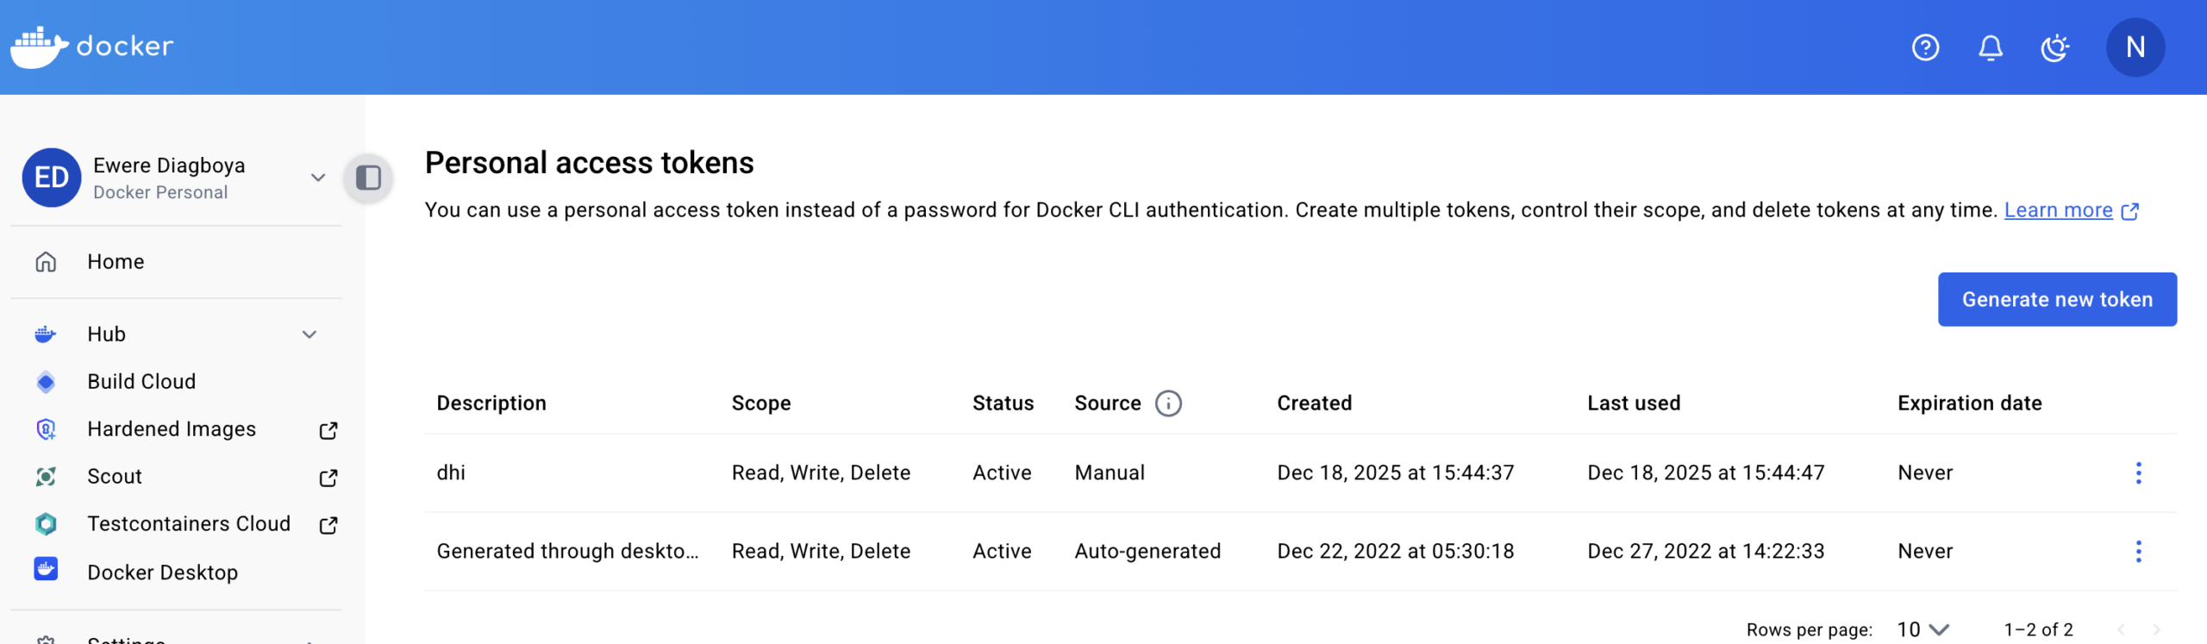This screenshot has height=644, width=2207.
Task: Click the info icon next to Source column
Action: [x=1168, y=403]
